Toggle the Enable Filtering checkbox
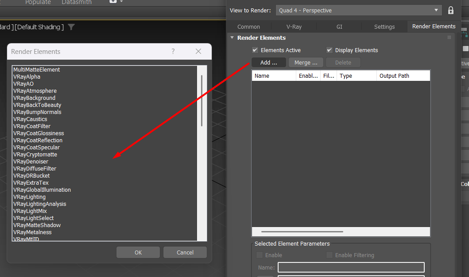 pos(329,255)
